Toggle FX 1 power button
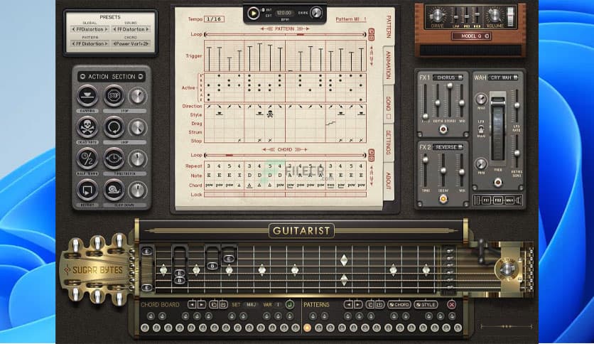The height and width of the screenshot is (344, 594). tap(443, 129)
